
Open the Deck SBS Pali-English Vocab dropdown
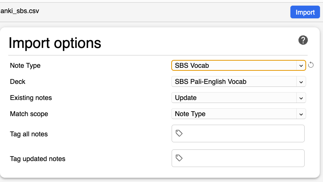tap(239, 82)
